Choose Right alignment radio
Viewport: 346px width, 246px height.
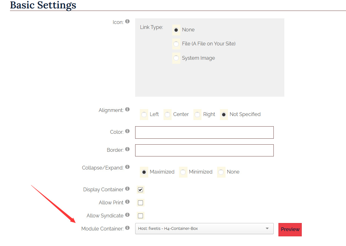[197, 115]
